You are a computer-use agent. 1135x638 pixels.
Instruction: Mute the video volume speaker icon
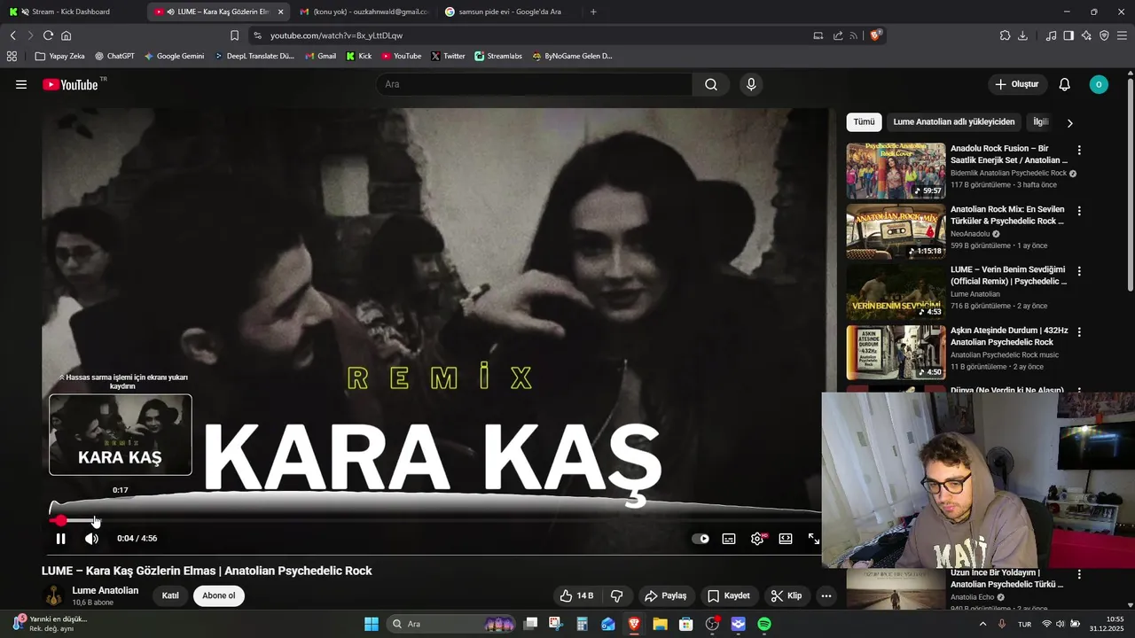pos(91,539)
